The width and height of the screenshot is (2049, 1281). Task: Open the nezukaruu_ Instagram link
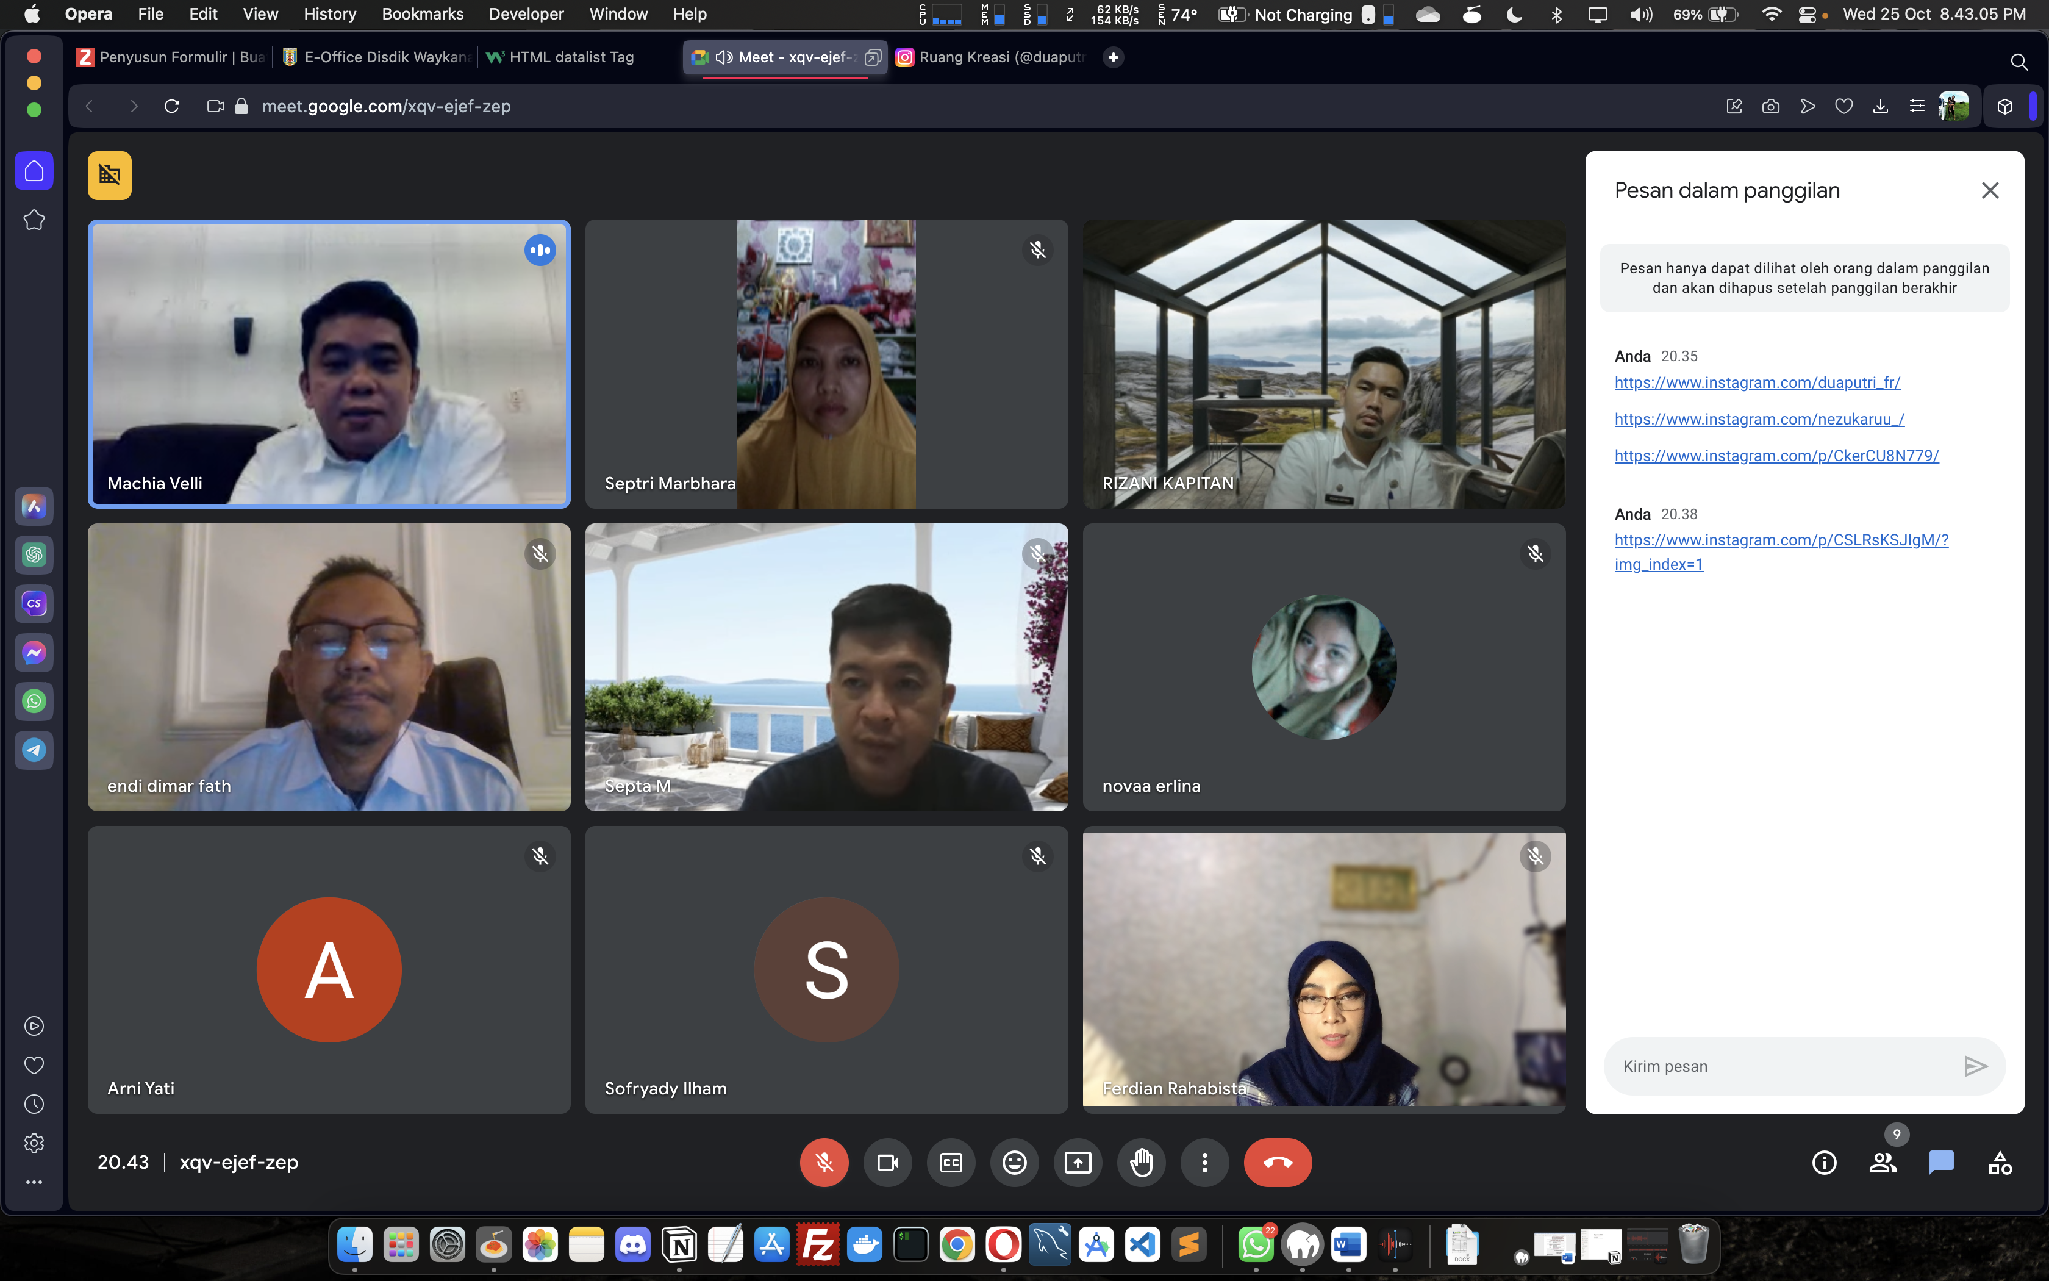point(1759,418)
